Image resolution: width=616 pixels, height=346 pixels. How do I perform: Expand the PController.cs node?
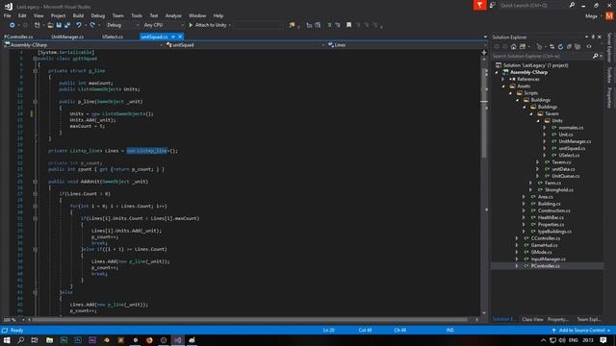pyautogui.click(x=517, y=266)
